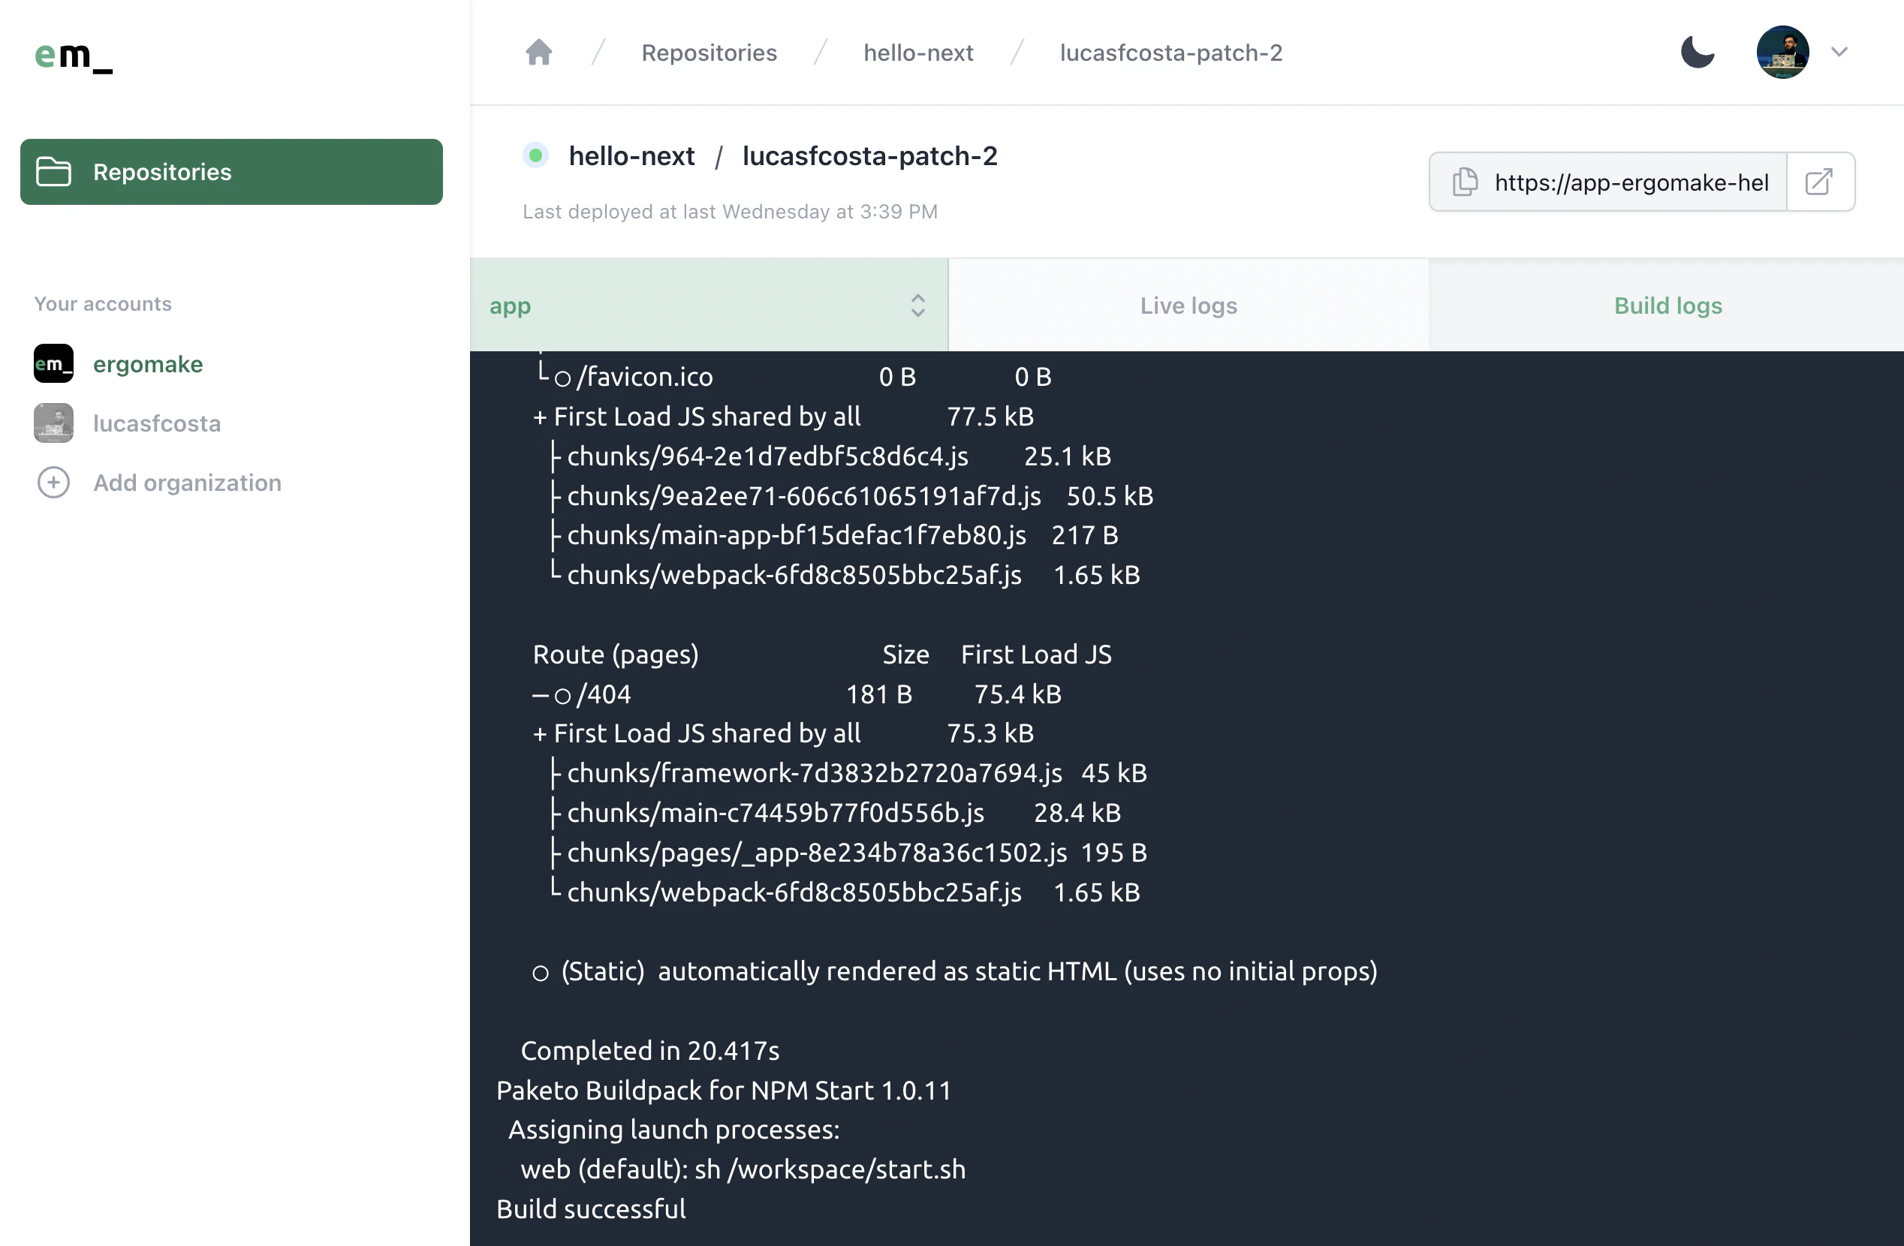Click the hello-next heading text

631,156
